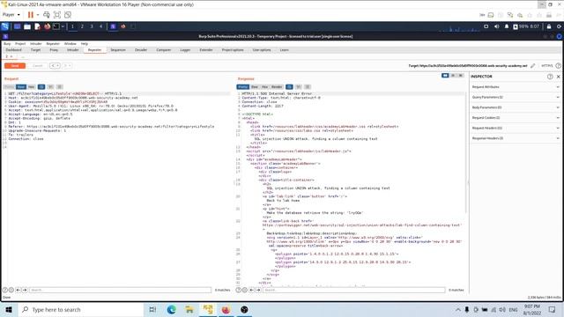Image resolution: width=564 pixels, height=317 pixels.
Task: Select Pretty view in Response pane
Action: pyautogui.click(x=243, y=87)
